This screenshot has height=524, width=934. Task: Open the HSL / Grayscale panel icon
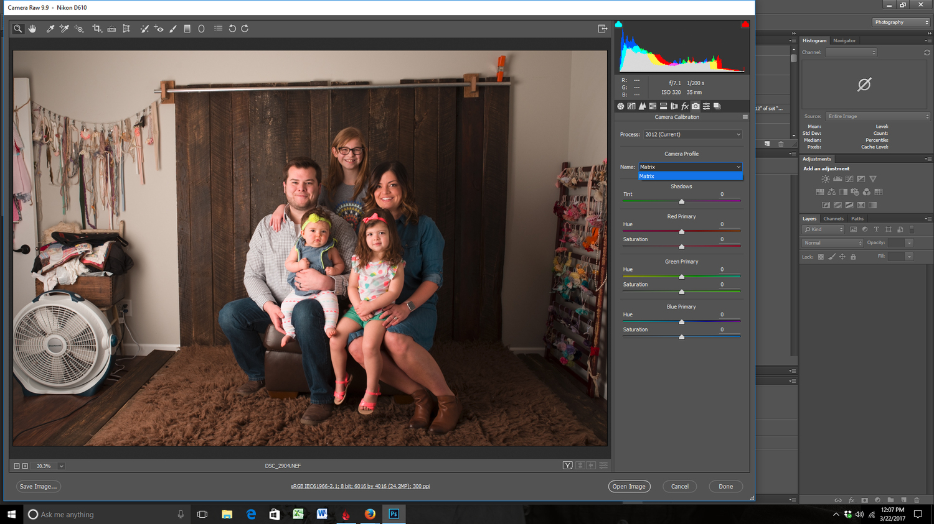(653, 106)
